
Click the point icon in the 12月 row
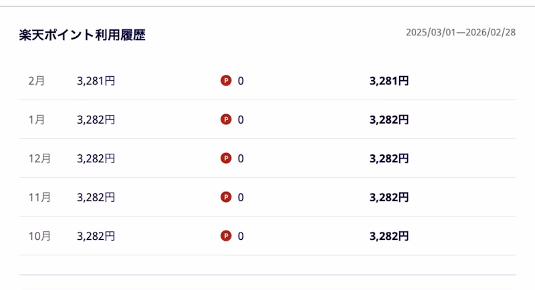tap(226, 158)
